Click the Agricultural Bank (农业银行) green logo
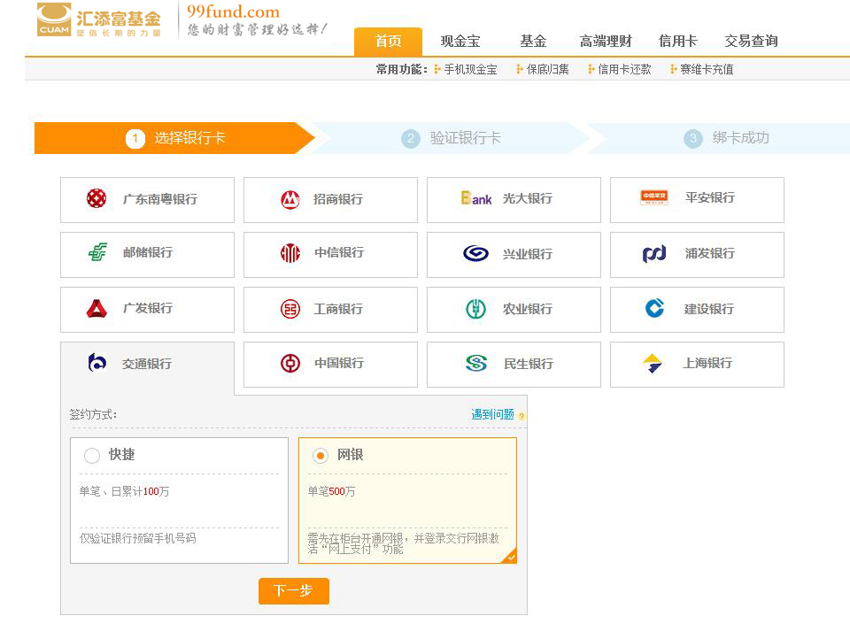Image resolution: width=850 pixels, height=639 pixels. [x=475, y=309]
